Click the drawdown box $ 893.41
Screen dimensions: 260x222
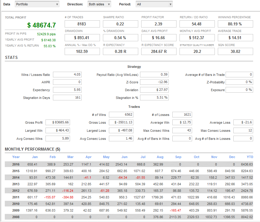click(x=82, y=38)
